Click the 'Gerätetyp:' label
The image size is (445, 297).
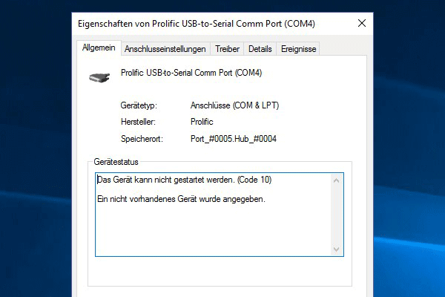point(139,105)
